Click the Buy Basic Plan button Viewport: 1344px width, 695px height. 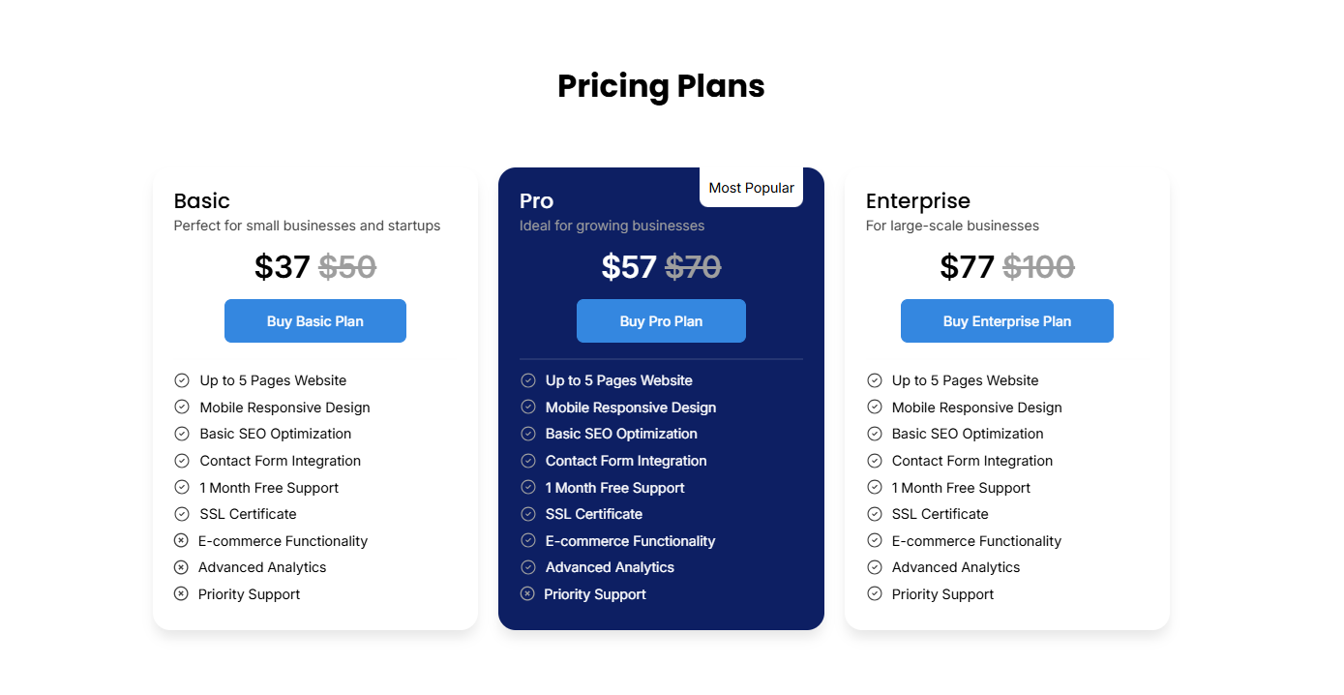tap(315, 320)
